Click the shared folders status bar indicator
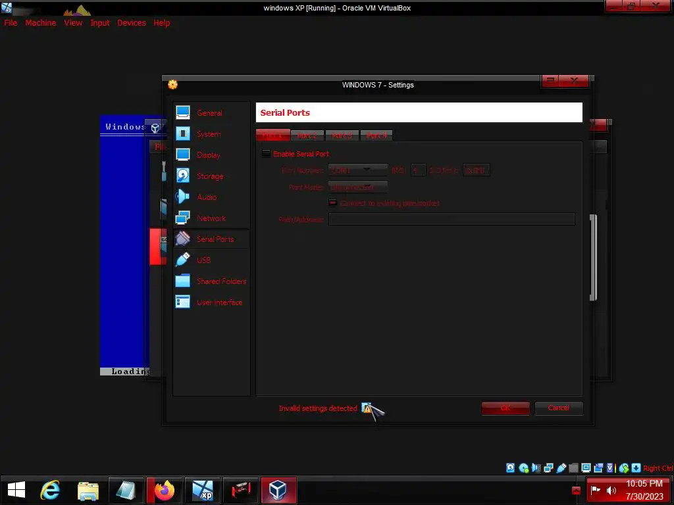This screenshot has width=674, height=505. tap(573, 468)
